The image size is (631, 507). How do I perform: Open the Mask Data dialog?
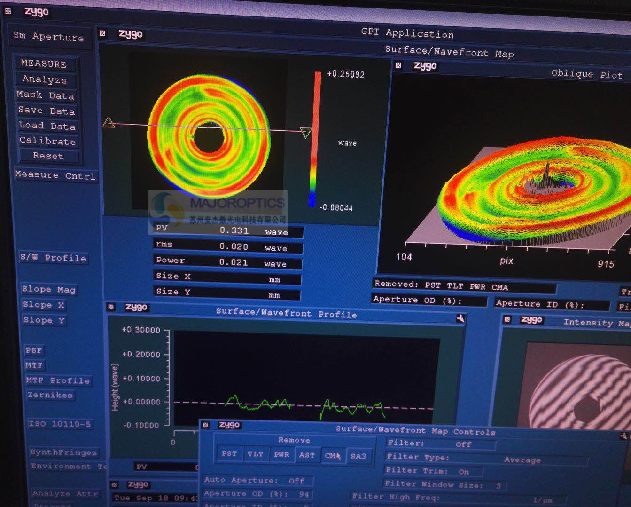click(x=46, y=95)
